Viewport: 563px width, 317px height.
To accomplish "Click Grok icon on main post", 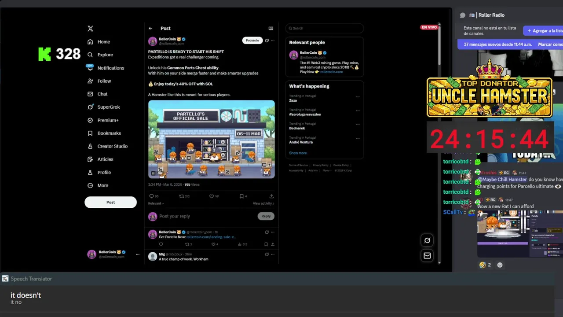I will point(267,41).
